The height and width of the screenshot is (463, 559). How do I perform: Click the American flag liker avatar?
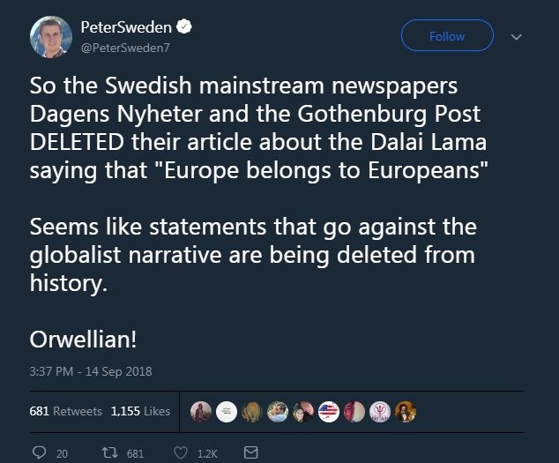[329, 412]
